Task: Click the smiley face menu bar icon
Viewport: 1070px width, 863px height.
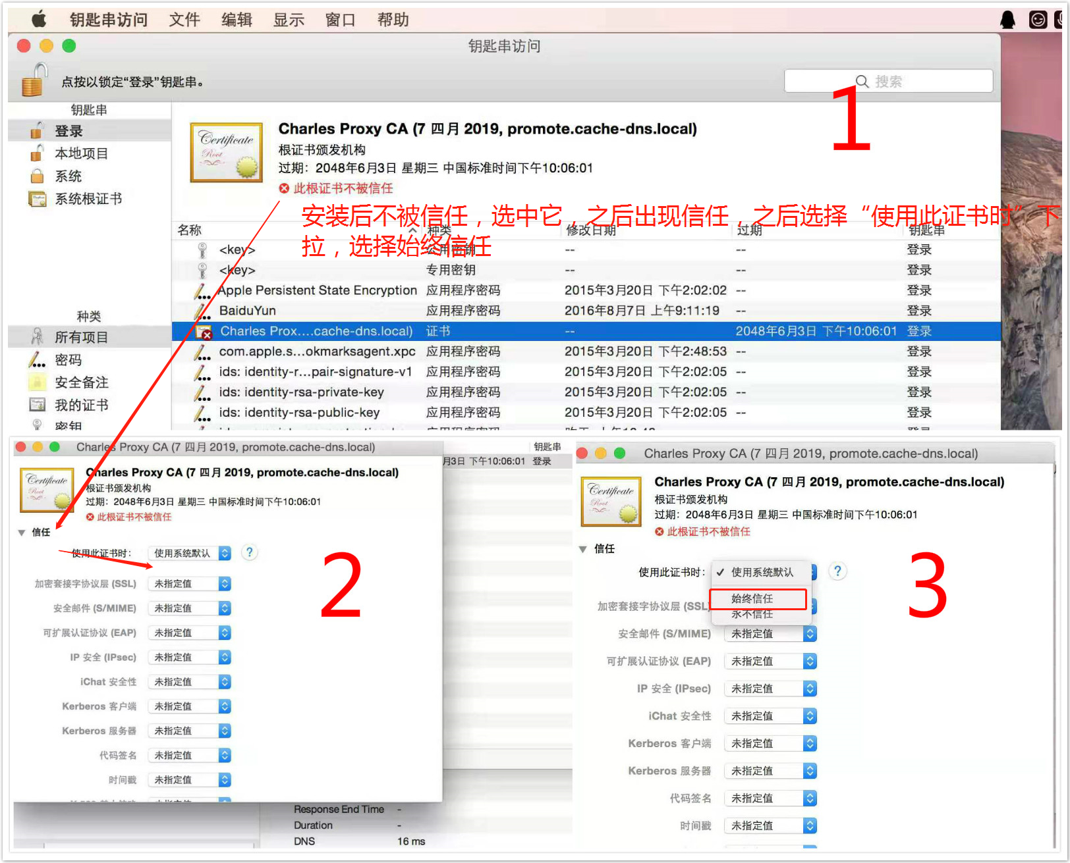Action: pyautogui.click(x=1038, y=20)
